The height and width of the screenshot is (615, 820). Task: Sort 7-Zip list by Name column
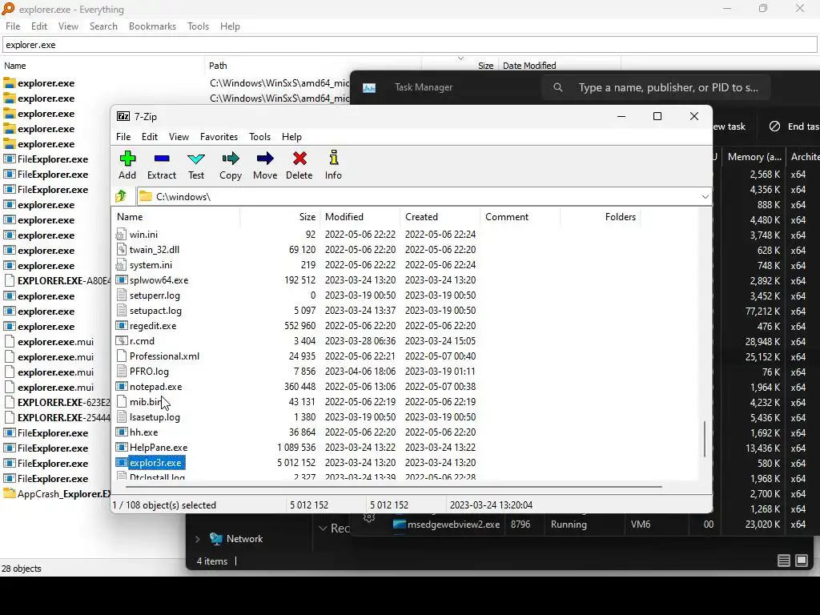point(176,216)
